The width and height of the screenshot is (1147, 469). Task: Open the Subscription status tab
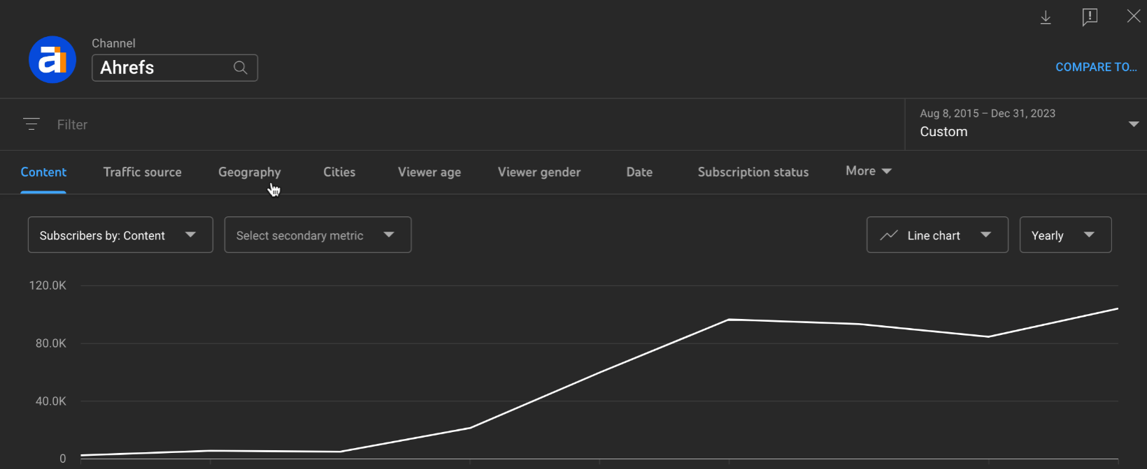pyautogui.click(x=753, y=172)
